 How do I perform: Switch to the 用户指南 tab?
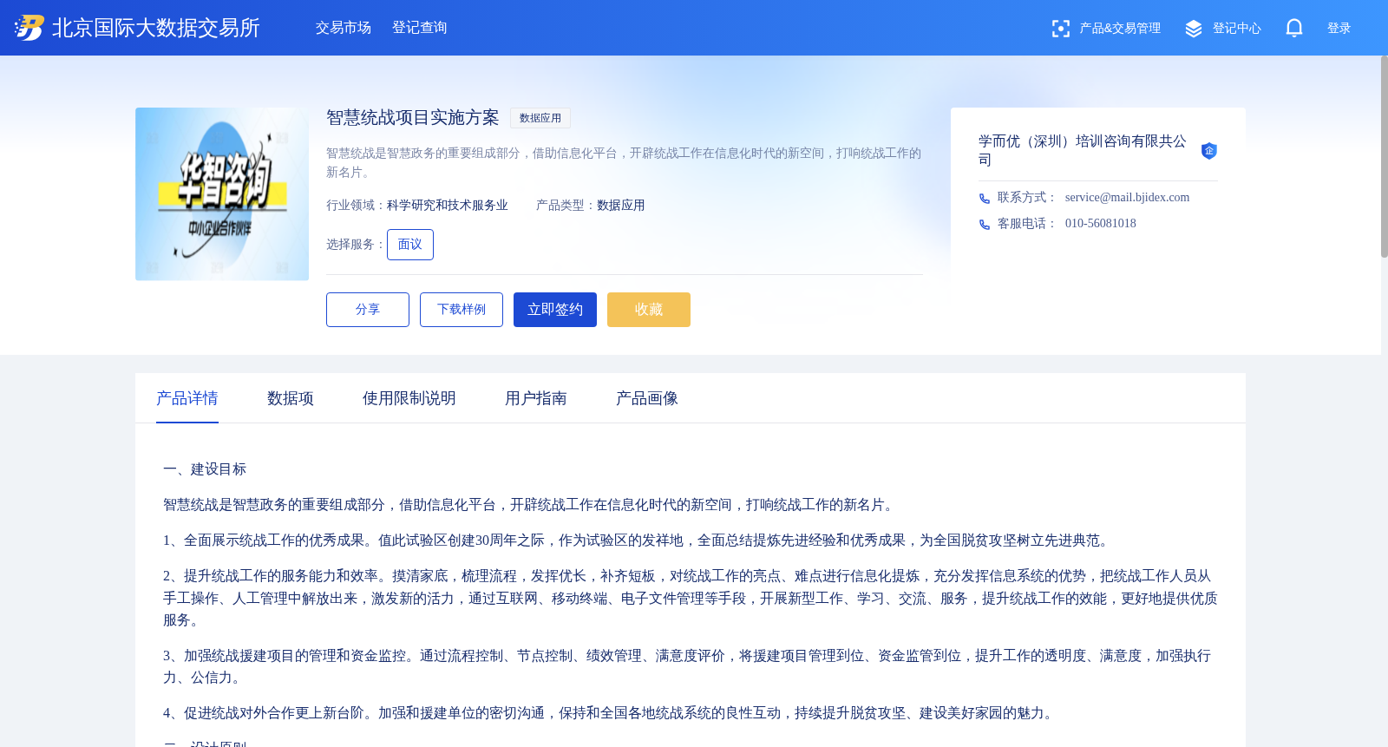[x=536, y=398]
